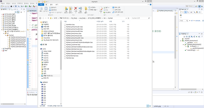Collapse the 2018_0509 project in Package Explorer
The image size is (204, 108).
2,29
